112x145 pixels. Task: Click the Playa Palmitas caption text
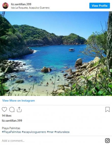click(x=11, y=128)
